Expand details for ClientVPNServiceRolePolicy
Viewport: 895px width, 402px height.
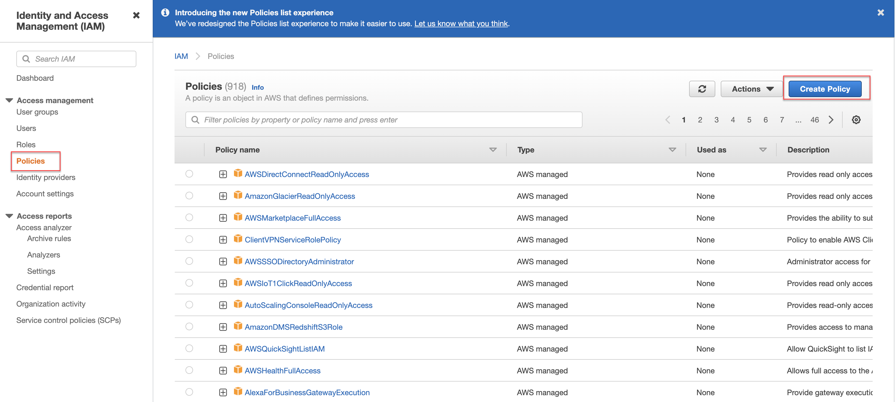(x=223, y=240)
